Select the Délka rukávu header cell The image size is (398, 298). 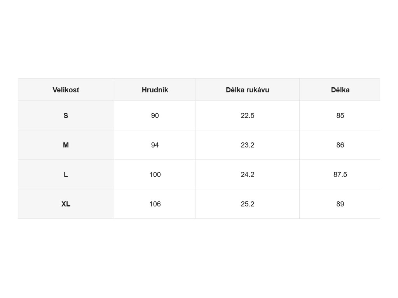pos(247,90)
